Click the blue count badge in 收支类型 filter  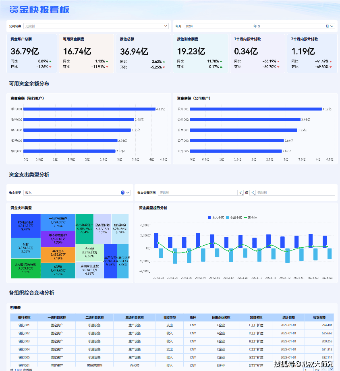click(122, 193)
